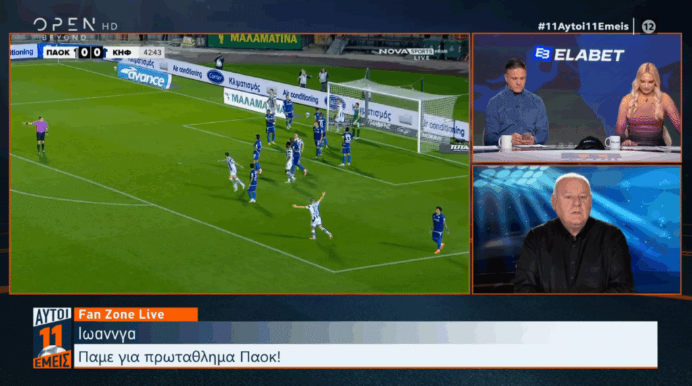Image resolution: width=692 pixels, height=386 pixels.
Task: Click the avance pitchside advertising board
Action: pos(145,77)
